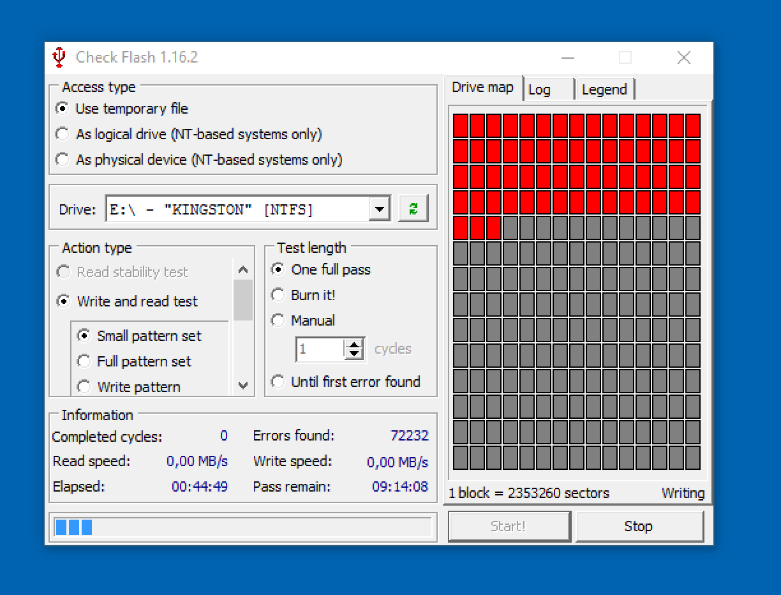
Task: Click Action type list scroll down arrow
Action: (243, 385)
